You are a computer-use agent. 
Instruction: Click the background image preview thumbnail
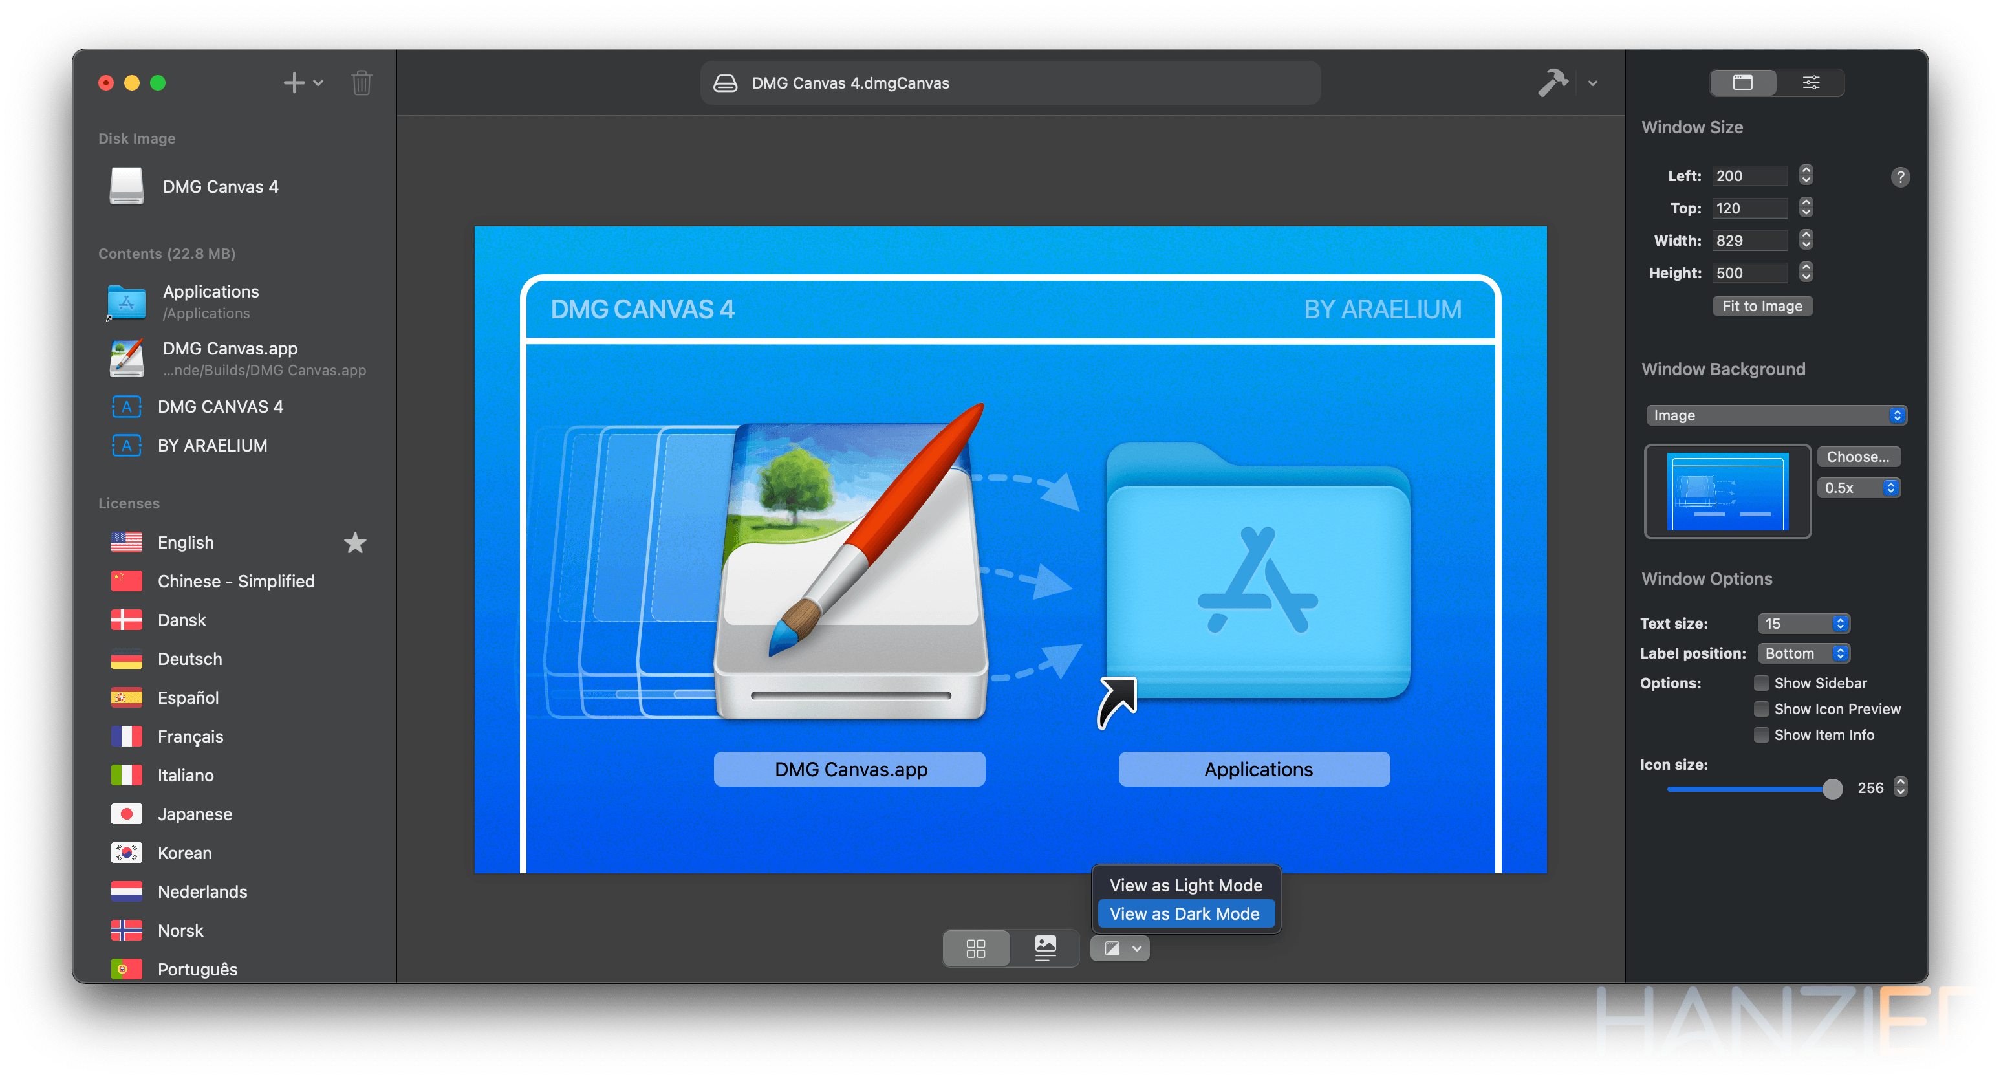point(1727,492)
